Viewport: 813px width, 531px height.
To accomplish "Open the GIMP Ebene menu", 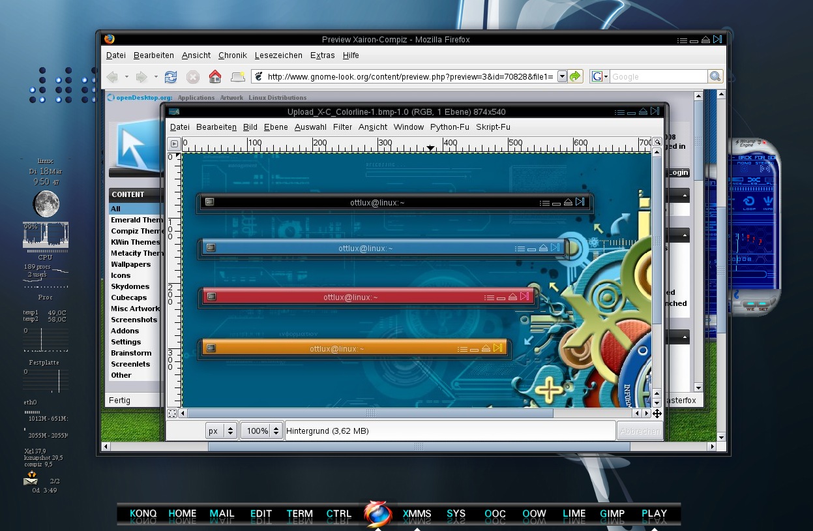I will click(x=276, y=127).
